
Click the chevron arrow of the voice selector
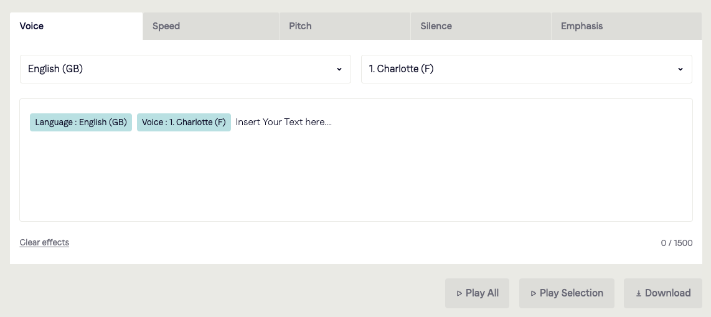[x=680, y=69]
